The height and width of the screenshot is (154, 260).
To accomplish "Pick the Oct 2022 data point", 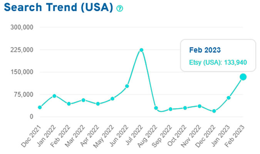I will pyautogui.click(x=185, y=108).
